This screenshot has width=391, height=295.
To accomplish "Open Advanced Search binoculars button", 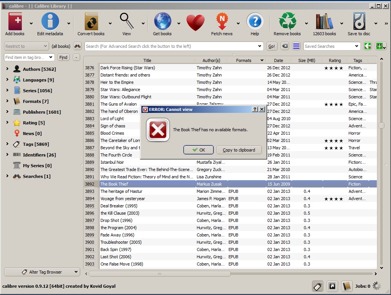I will [x=77, y=46].
